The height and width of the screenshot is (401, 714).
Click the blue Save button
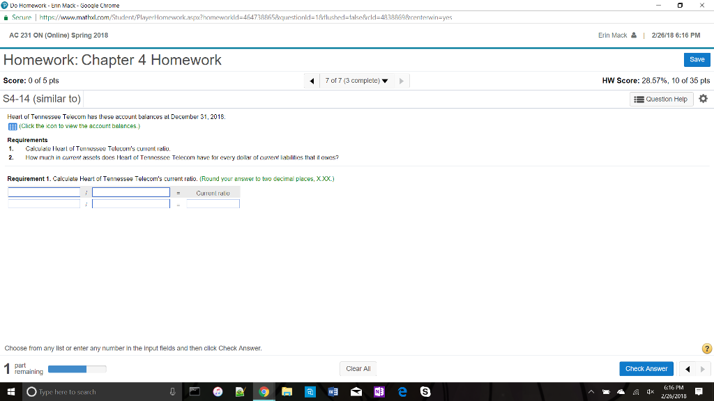(x=697, y=60)
